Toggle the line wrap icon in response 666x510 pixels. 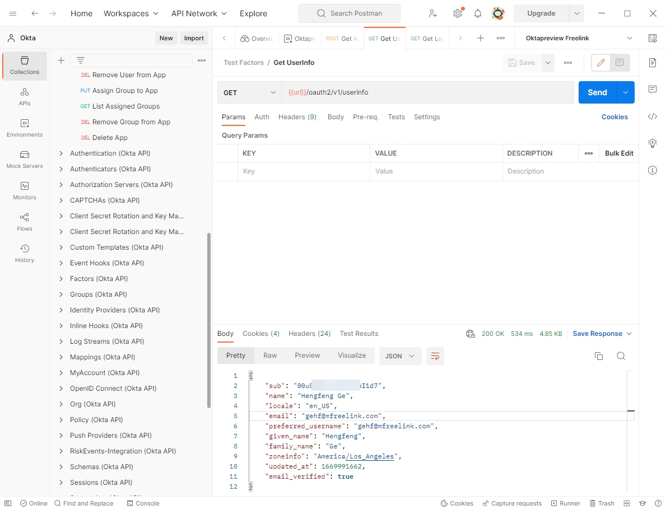[x=435, y=356]
